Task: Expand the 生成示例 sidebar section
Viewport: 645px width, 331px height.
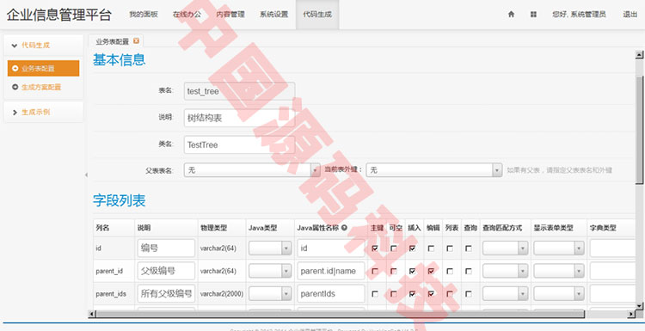Action: pos(43,112)
